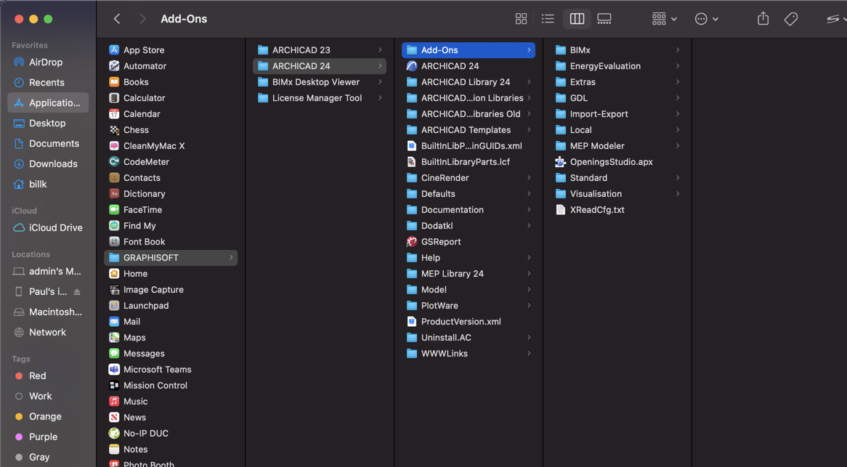
Task: Switch to icon view in toolbar
Action: point(521,19)
